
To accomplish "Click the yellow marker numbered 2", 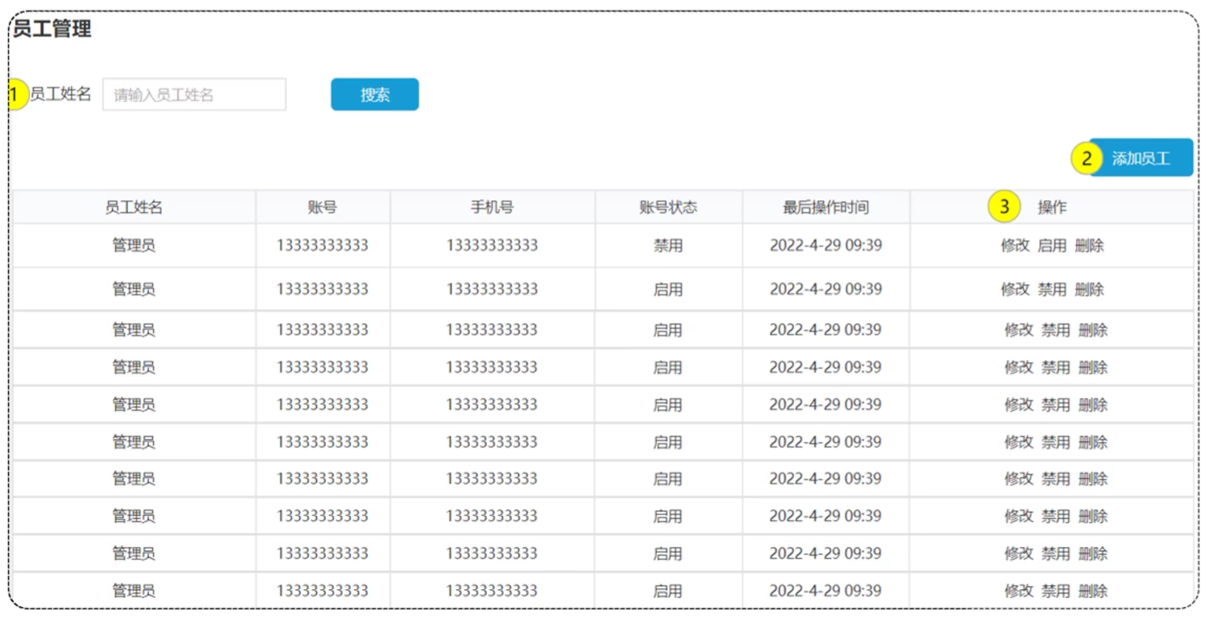I will (x=1086, y=158).
